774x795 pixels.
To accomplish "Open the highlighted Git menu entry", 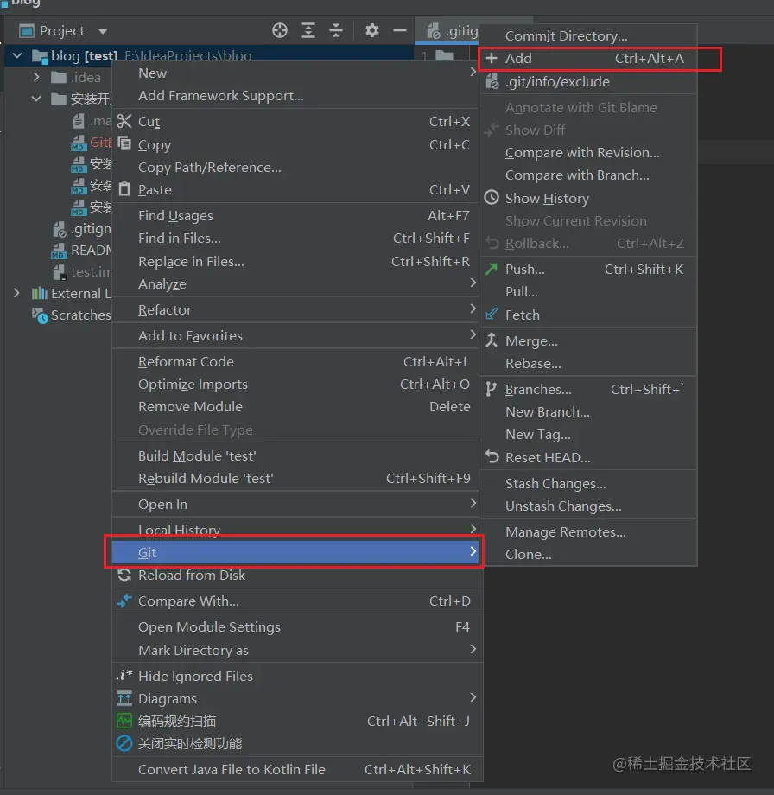I will [x=295, y=552].
